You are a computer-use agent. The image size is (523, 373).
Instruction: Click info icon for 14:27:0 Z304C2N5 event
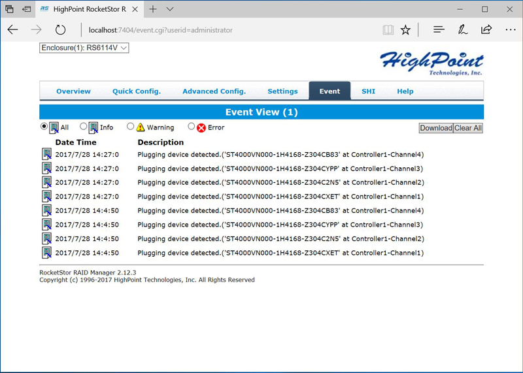[x=46, y=182]
